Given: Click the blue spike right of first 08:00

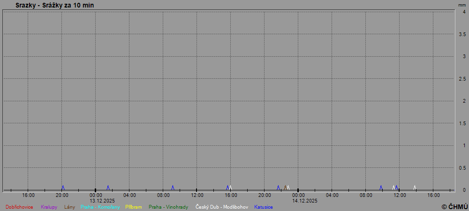Looking at the screenshot, I should point(173,188).
